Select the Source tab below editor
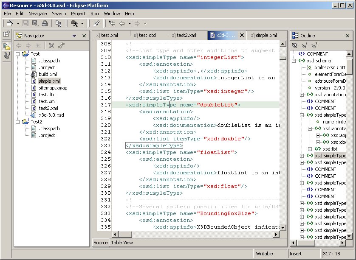Image resolution: width=356 pixels, height=260 pixels. tap(100, 243)
